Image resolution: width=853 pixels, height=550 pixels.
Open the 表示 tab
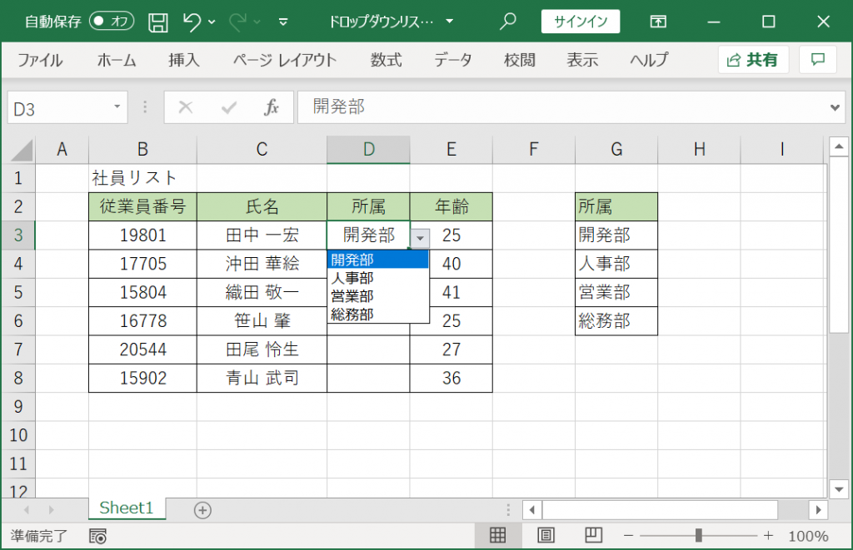[582, 60]
